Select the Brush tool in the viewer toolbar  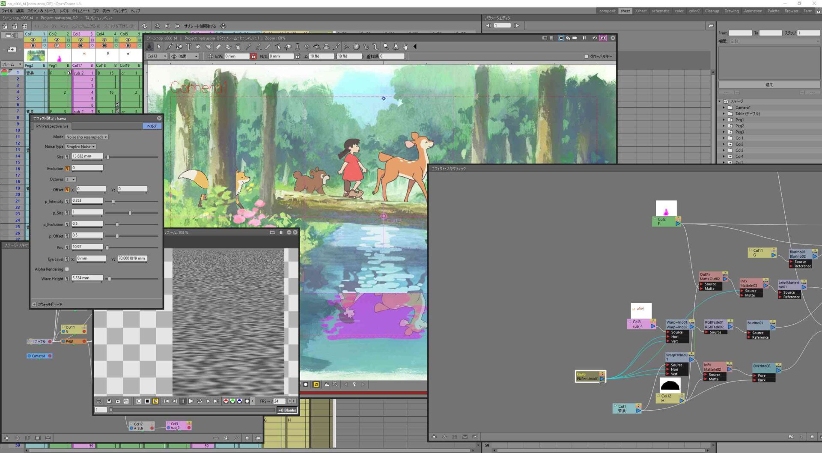(x=169, y=47)
